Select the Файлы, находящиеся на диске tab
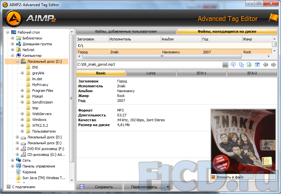Screen dimensions: 281x194 (x=227, y=31)
